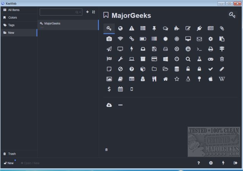Choose the thumbtack pin icon
The height and width of the screenshot is (171, 243).
(x=154, y=28)
